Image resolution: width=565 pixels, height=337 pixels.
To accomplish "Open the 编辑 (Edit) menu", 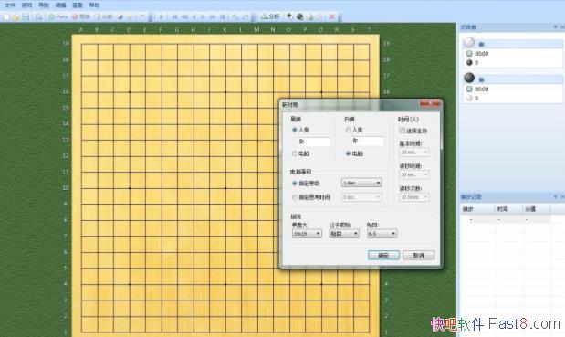I will point(60,5).
